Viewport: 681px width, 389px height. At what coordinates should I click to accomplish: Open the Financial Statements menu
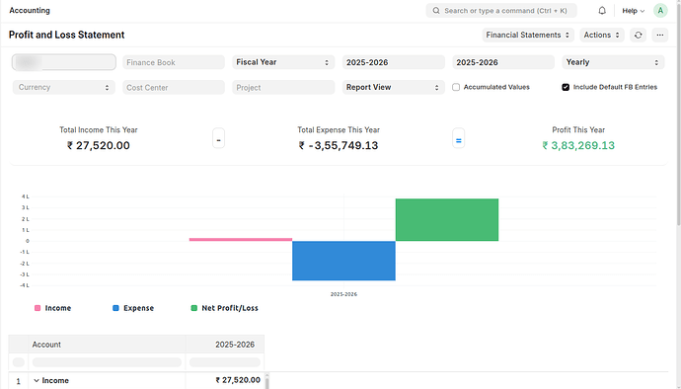[x=528, y=35]
